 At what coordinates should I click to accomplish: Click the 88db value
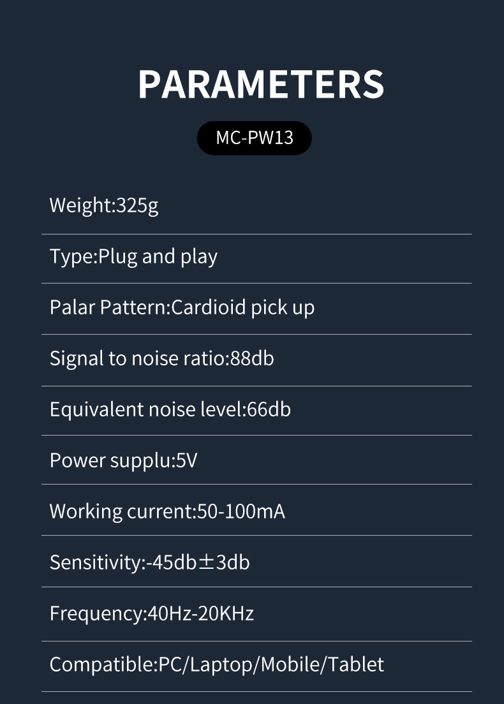point(251,358)
